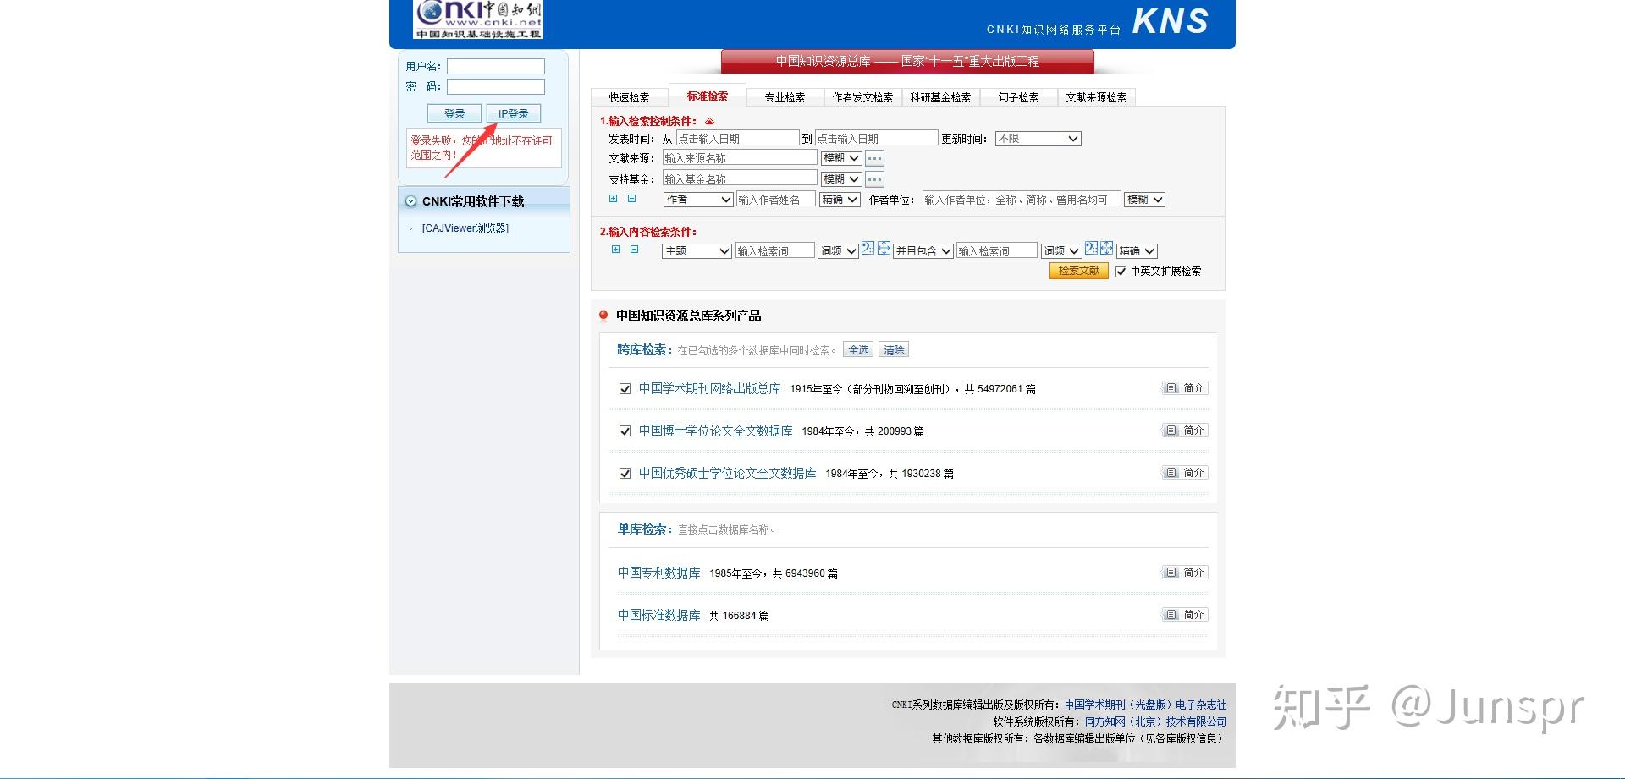Open the 科研基金检索 tab
Viewport: 1625px width, 779px height.
tap(940, 97)
